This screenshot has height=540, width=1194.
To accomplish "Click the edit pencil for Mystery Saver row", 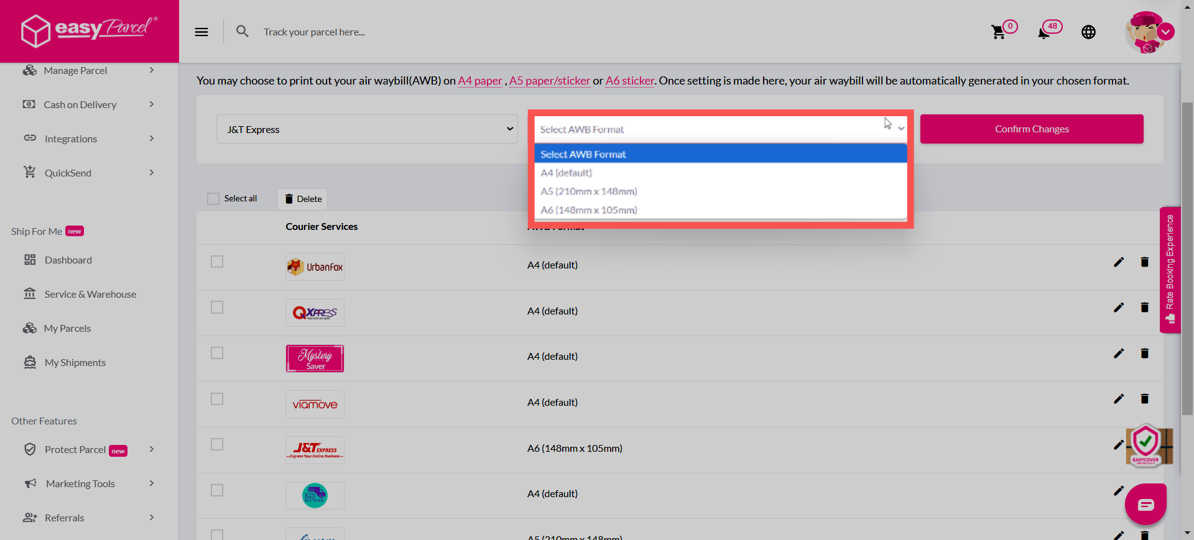I will click(x=1119, y=353).
